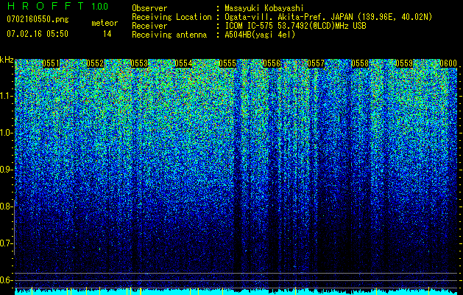The width and height of the screenshot is (463, 295).
Task: Click the meteor count value 14
Action: click(107, 34)
